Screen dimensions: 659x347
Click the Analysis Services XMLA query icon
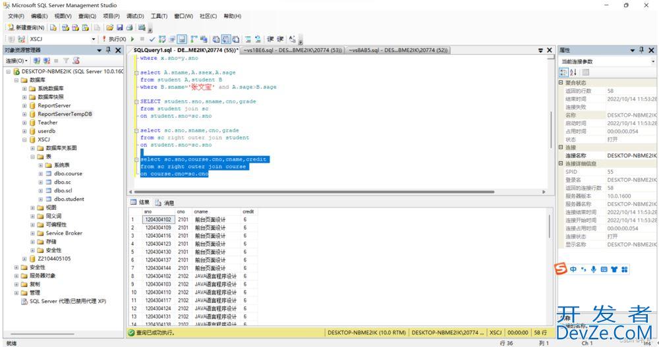76,27
